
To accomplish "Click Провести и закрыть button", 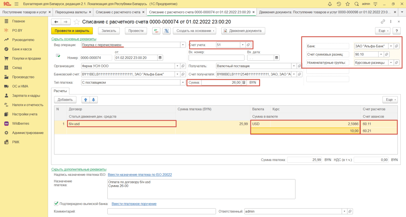I will point(72,31).
